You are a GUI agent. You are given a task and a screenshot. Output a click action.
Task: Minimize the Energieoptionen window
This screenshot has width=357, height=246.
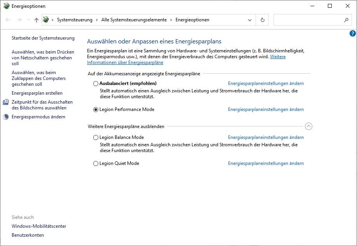pos(312,6)
